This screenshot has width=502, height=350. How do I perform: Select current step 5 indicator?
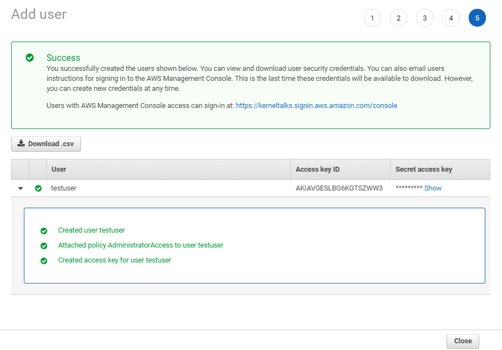point(478,18)
